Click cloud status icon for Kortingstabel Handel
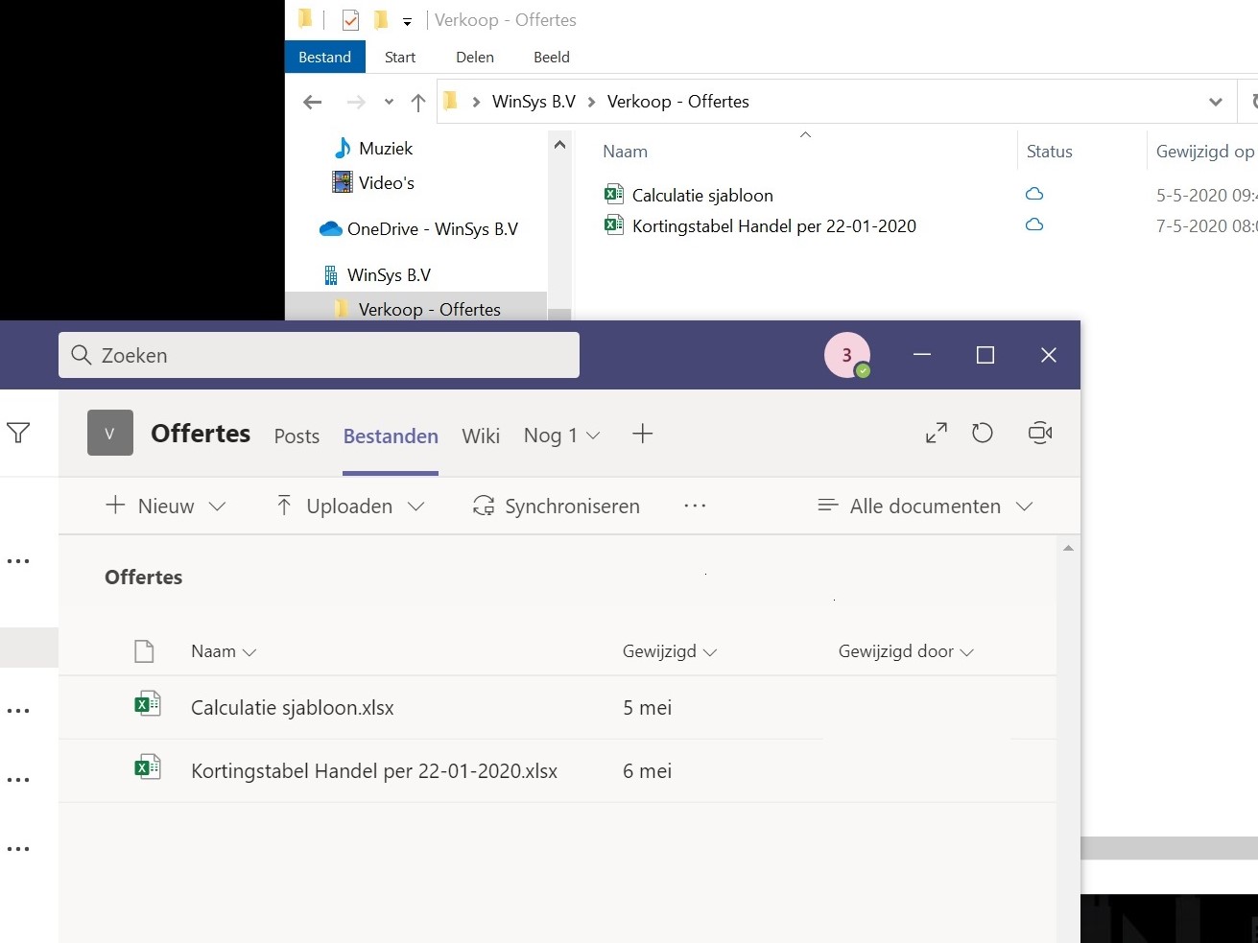The image size is (1258, 943). tap(1034, 224)
